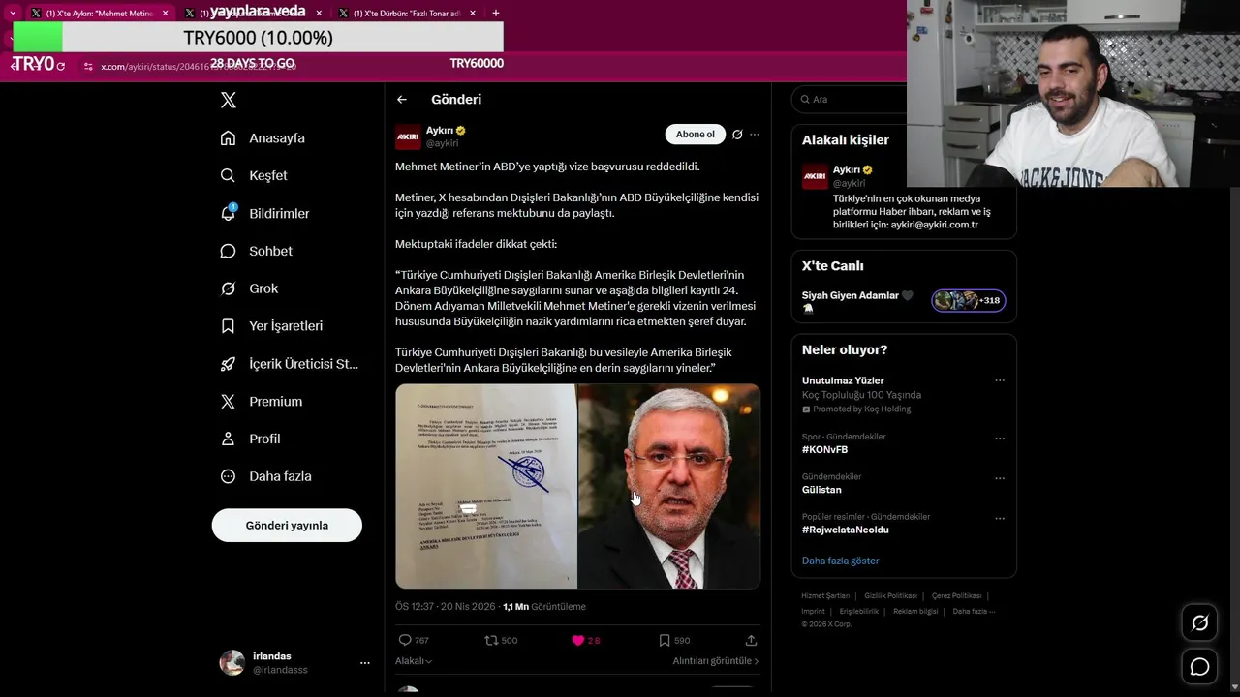Screen dimensions: 1240x697
Task: Open the Mehmet Metiner photo
Action: click(669, 486)
